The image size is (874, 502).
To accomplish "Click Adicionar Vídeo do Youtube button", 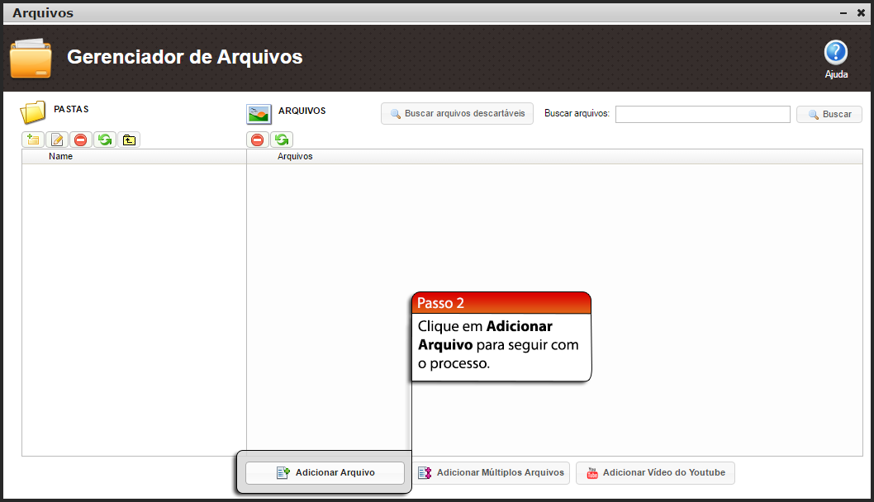I will (x=655, y=473).
